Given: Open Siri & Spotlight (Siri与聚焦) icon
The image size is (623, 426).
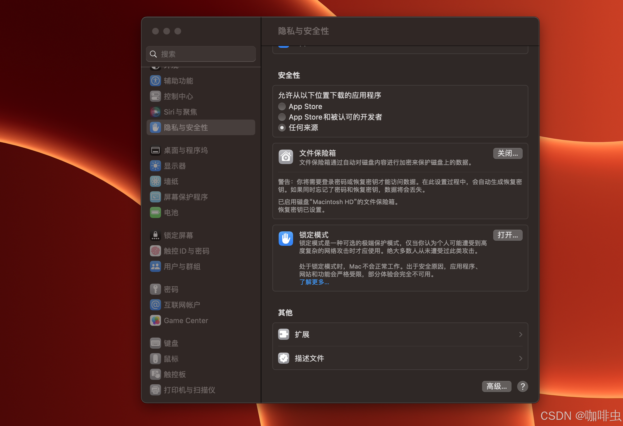Looking at the screenshot, I should 155,112.
